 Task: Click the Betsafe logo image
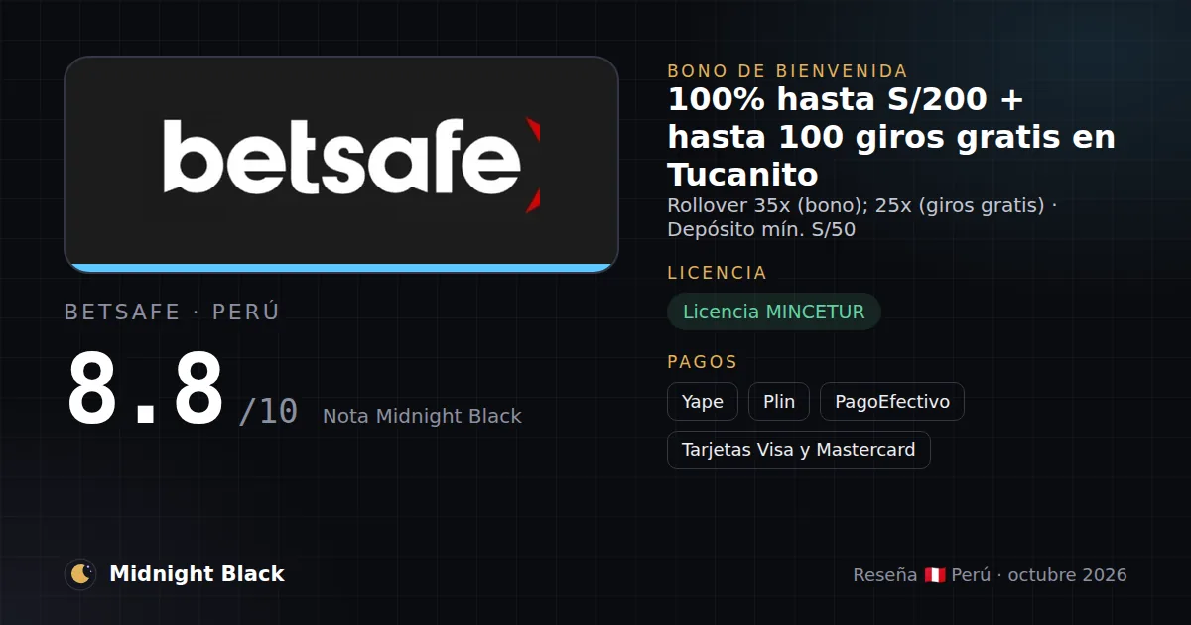coord(341,164)
